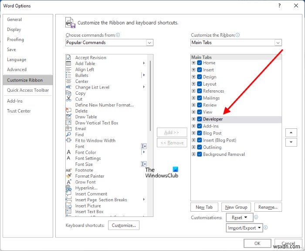Open the Proofing options category
305x251 pixels.
(28, 39)
